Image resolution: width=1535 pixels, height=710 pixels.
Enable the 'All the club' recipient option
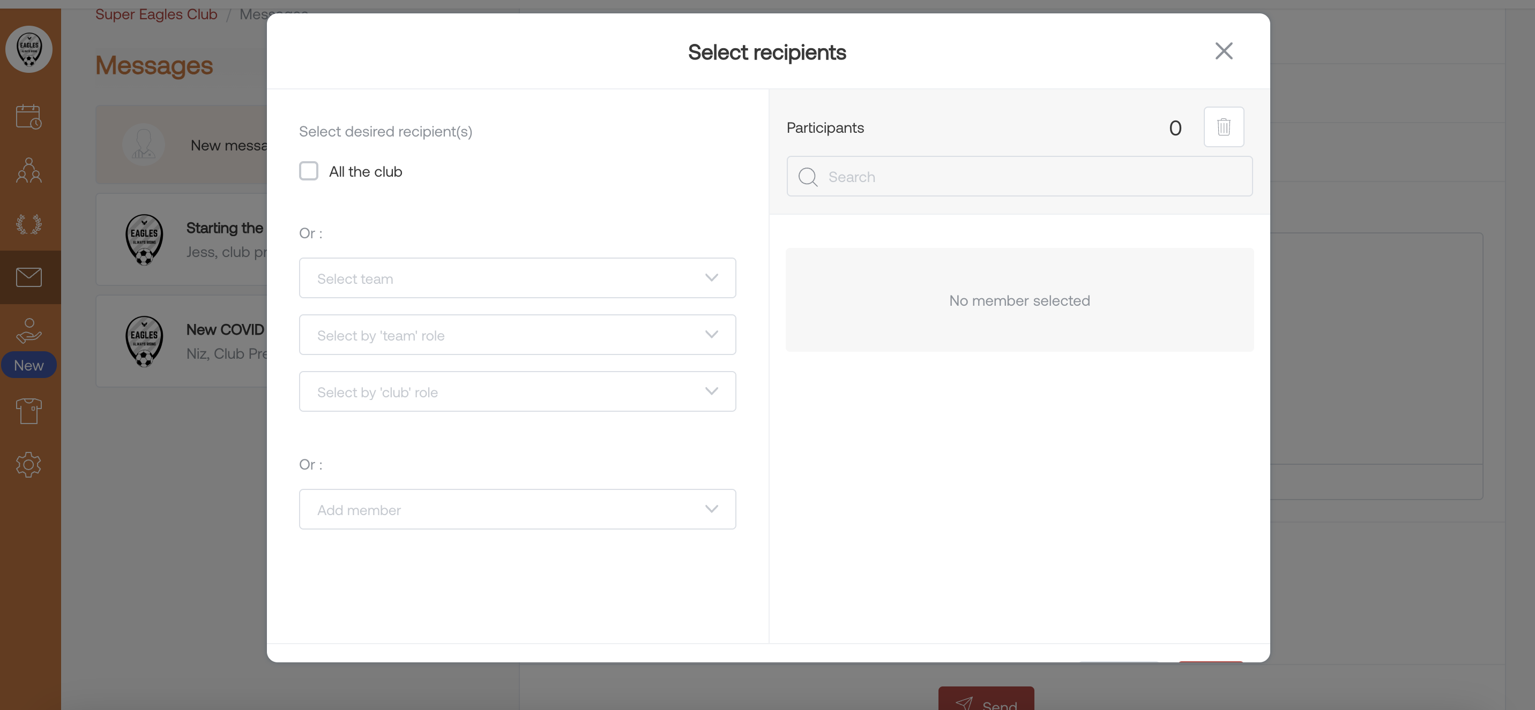(x=310, y=170)
